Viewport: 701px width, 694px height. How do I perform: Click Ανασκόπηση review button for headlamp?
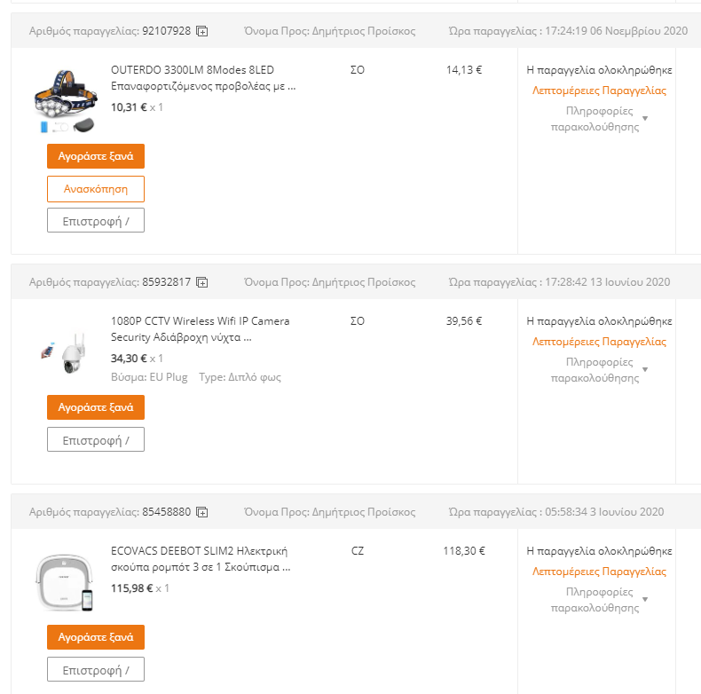click(96, 189)
